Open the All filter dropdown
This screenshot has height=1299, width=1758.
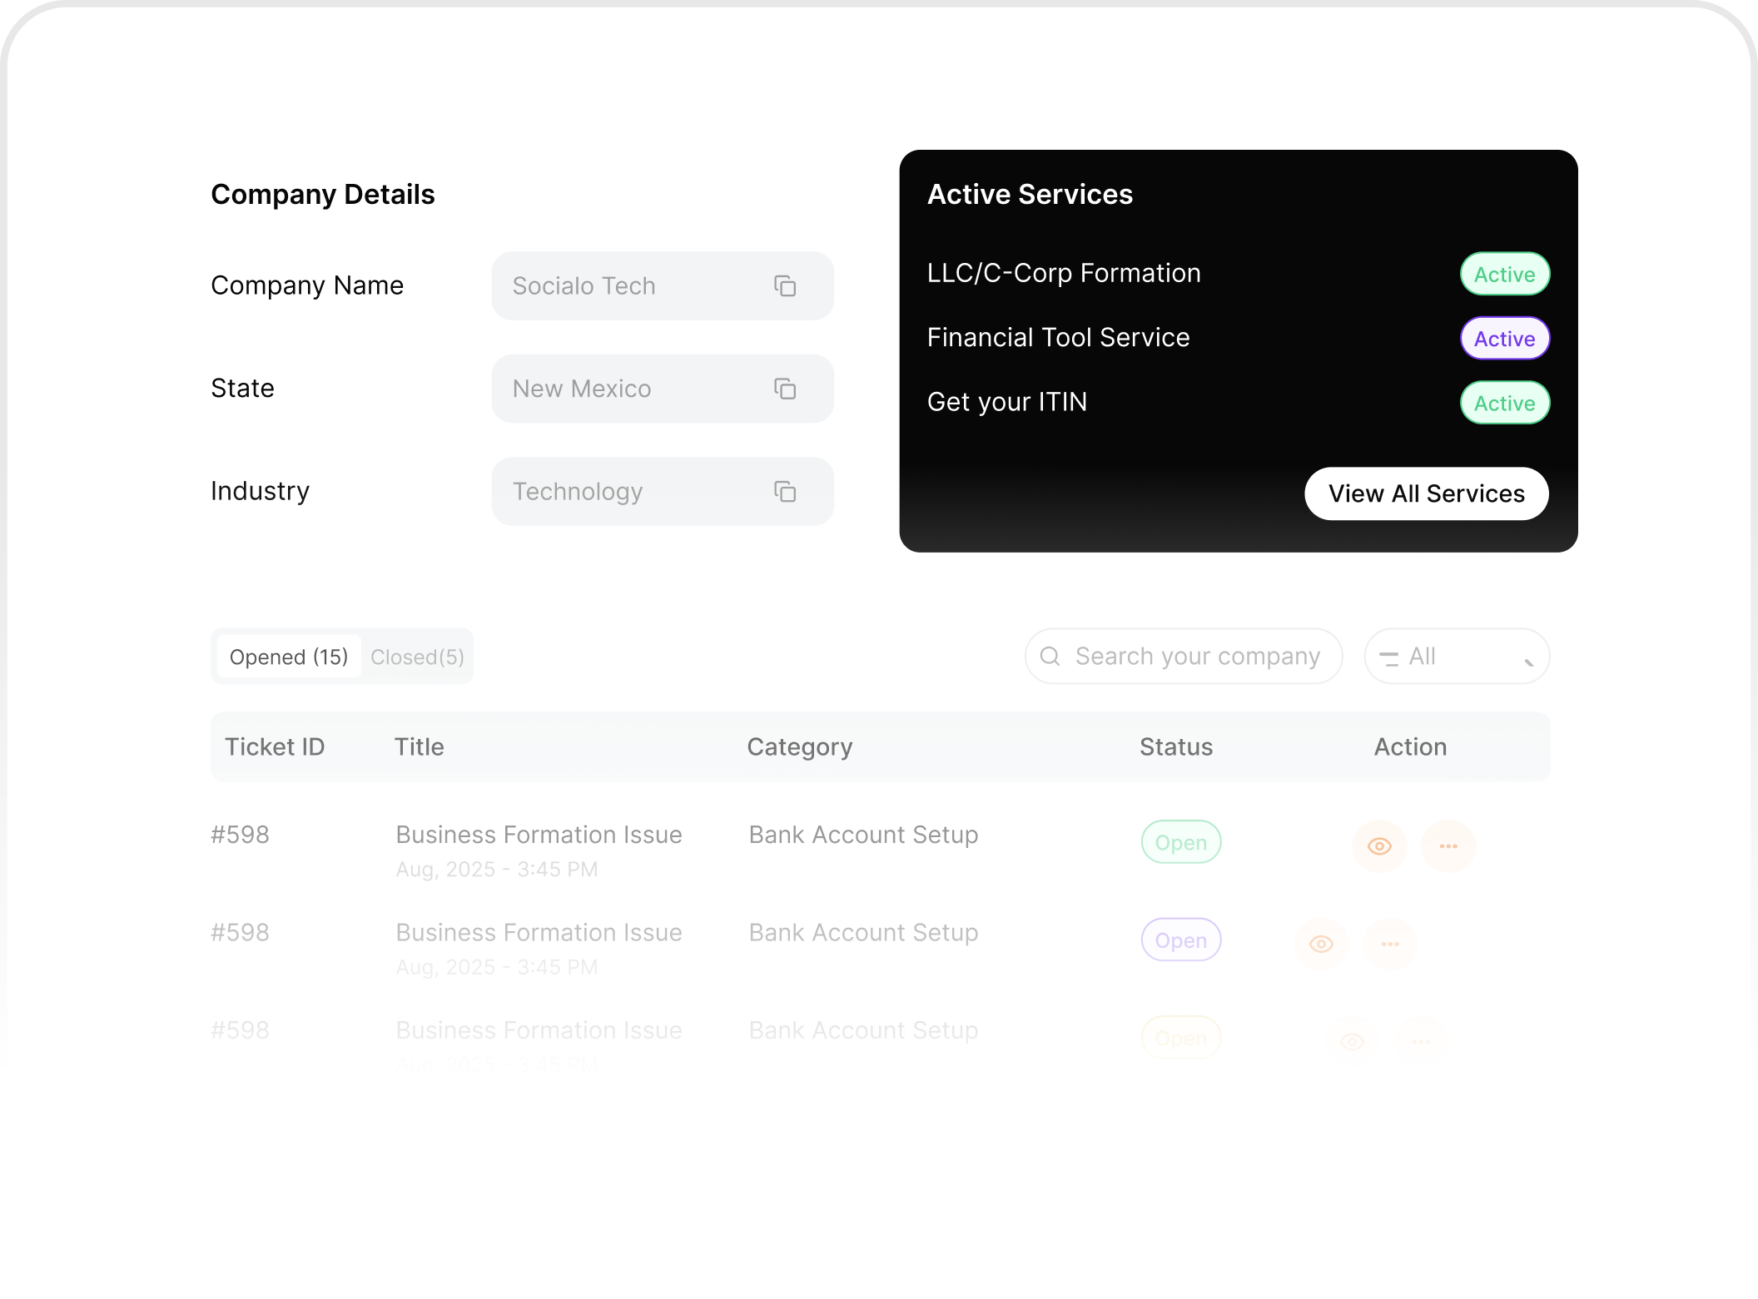[1457, 656]
